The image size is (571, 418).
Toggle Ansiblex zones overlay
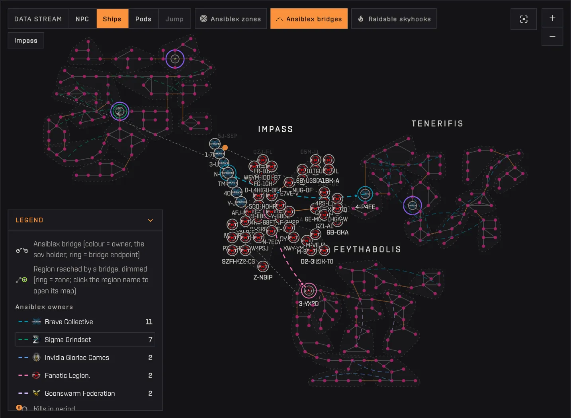(x=231, y=19)
